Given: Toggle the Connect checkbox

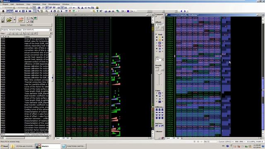Looking at the screenshot, I should (x=157, y=17).
